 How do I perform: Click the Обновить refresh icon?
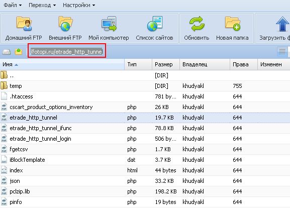[x=197, y=24]
